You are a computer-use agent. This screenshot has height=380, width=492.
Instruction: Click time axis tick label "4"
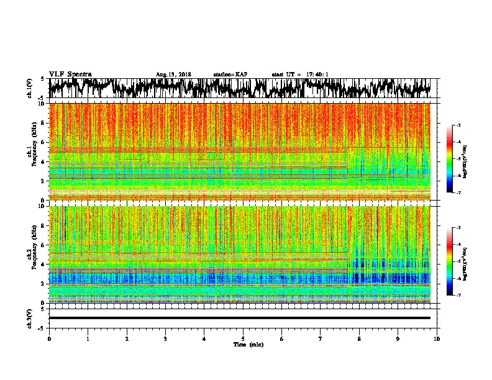point(204,339)
